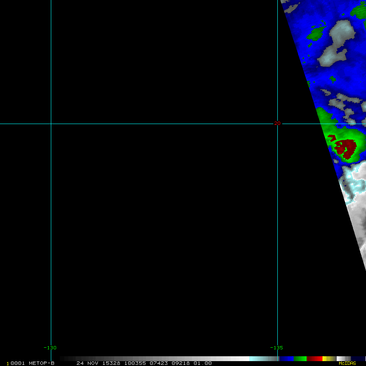
Task: Click the green -135 longitude label
Action: pos(277,348)
